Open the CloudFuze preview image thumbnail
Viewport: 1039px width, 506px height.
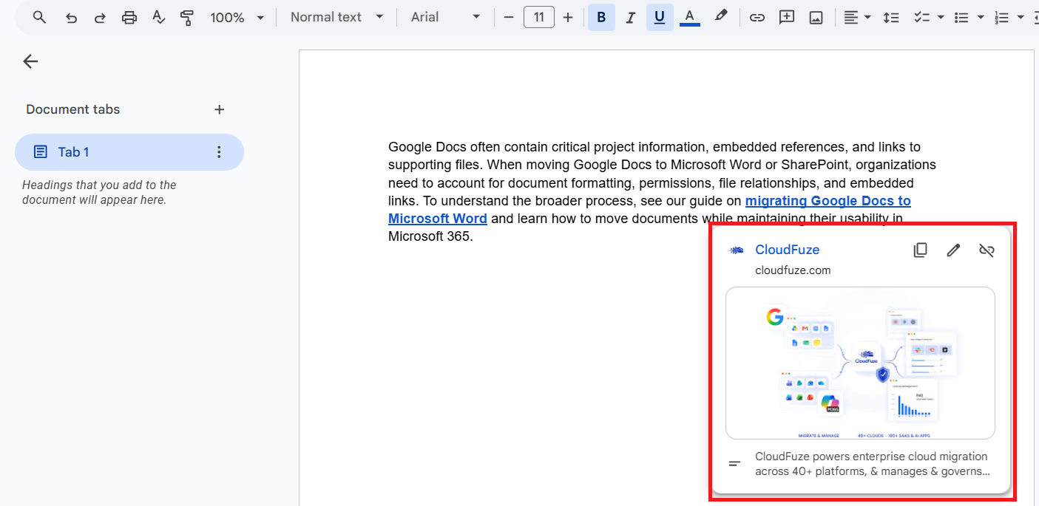tap(860, 363)
